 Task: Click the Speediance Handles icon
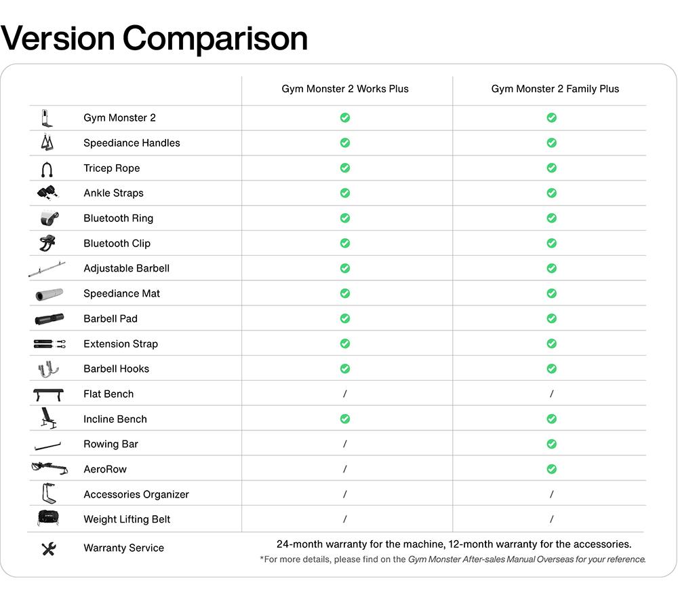point(47,143)
